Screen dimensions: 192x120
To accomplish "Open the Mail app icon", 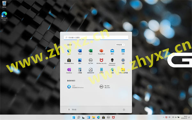I will 112,52.
